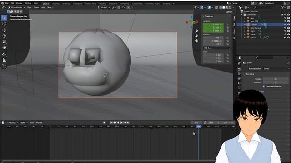Hide the Plane object with eye icon
The image size is (291, 163).
click(285, 34)
